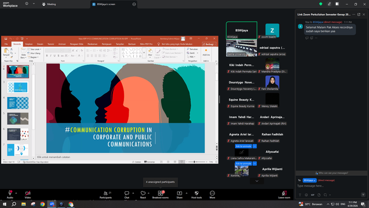The height and width of the screenshot is (208, 369).
Task: Send the chat message
Action: pyautogui.click(x=363, y=195)
